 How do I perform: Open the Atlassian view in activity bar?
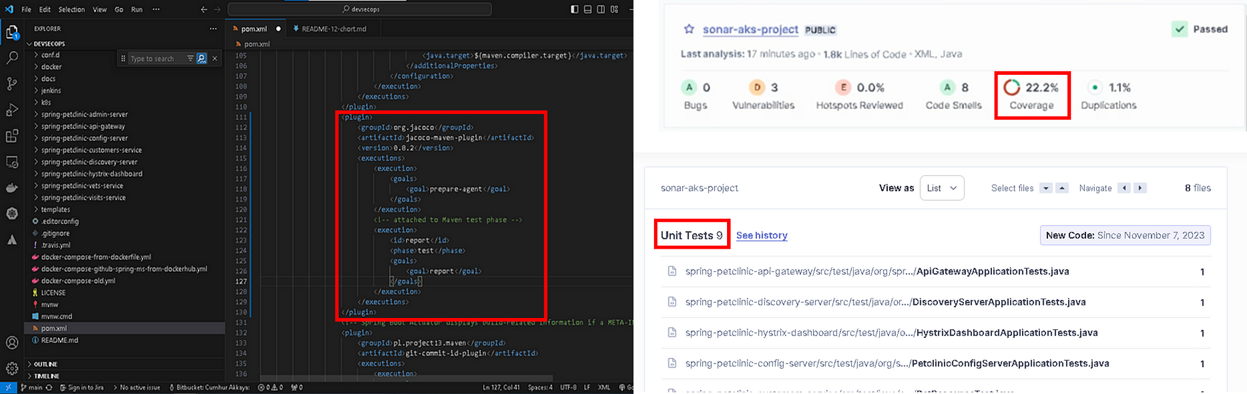(12, 240)
